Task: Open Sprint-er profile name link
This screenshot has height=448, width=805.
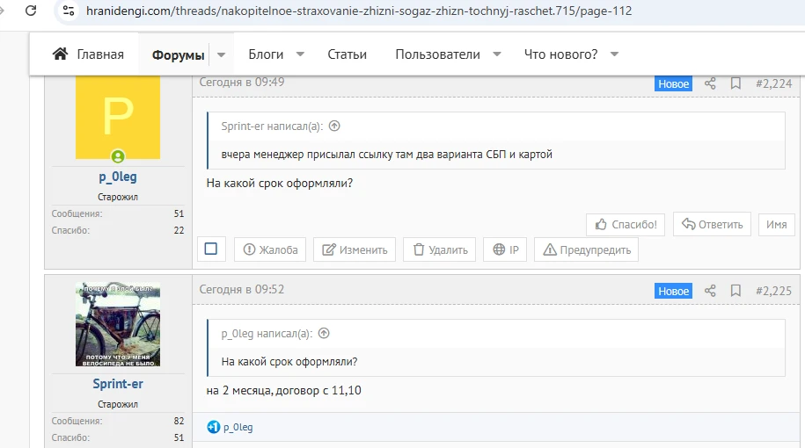Action: click(118, 384)
